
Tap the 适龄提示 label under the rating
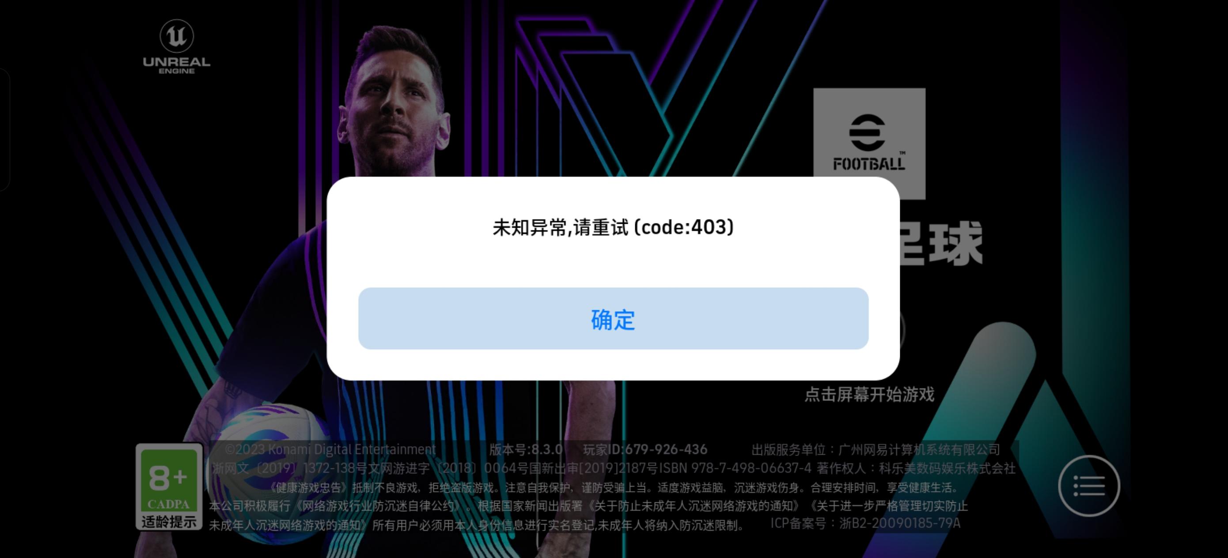pos(169,522)
